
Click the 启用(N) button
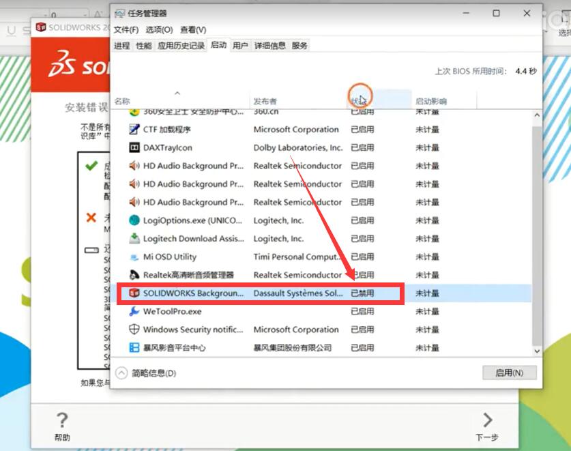(x=509, y=373)
